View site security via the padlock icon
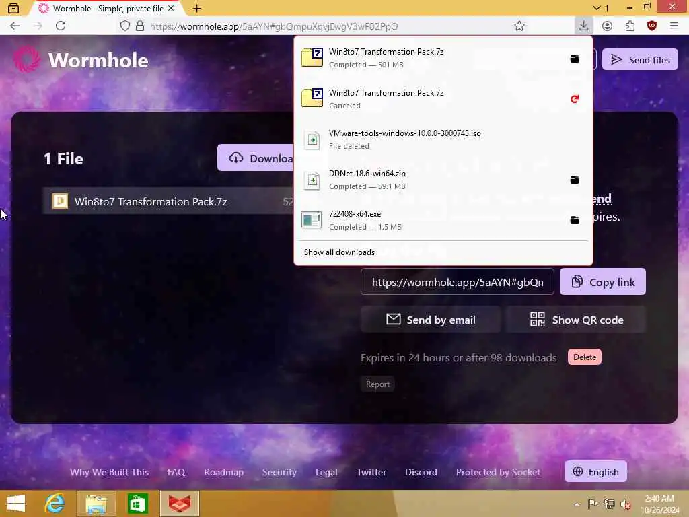The height and width of the screenshot is (517, 689). pos(140,26)
